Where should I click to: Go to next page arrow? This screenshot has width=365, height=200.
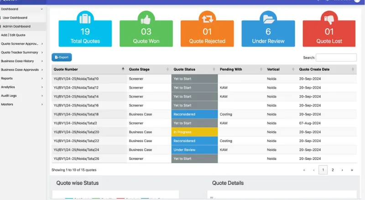(342, 170)
